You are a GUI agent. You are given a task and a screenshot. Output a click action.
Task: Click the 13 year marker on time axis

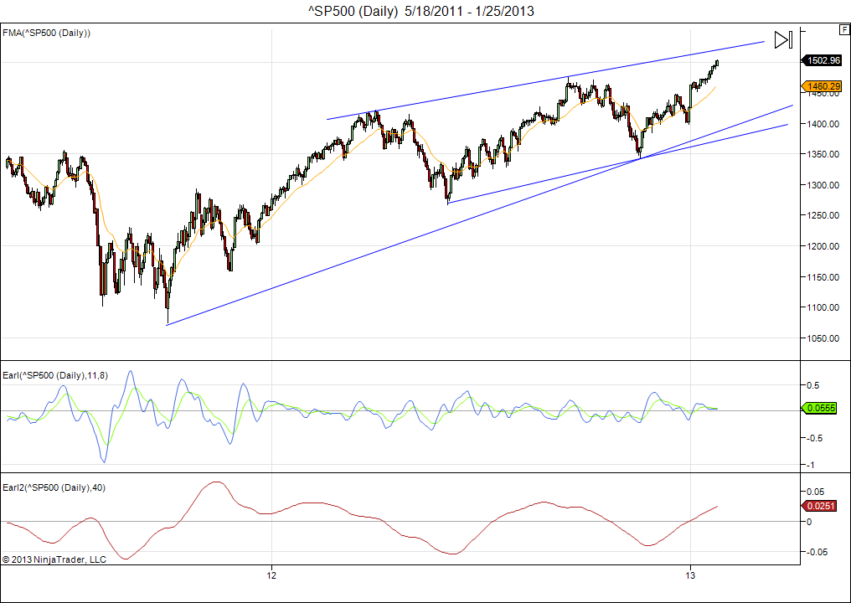tap(689, 576)
